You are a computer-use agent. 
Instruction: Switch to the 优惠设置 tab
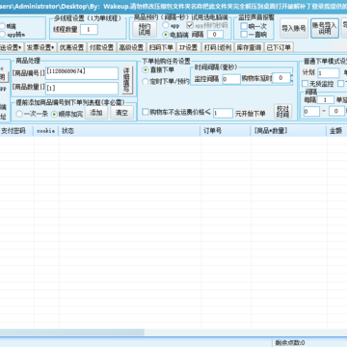click(x=71, y=47)
